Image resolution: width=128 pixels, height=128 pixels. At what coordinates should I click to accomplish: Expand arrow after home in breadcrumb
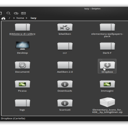(x=27, y=18)
